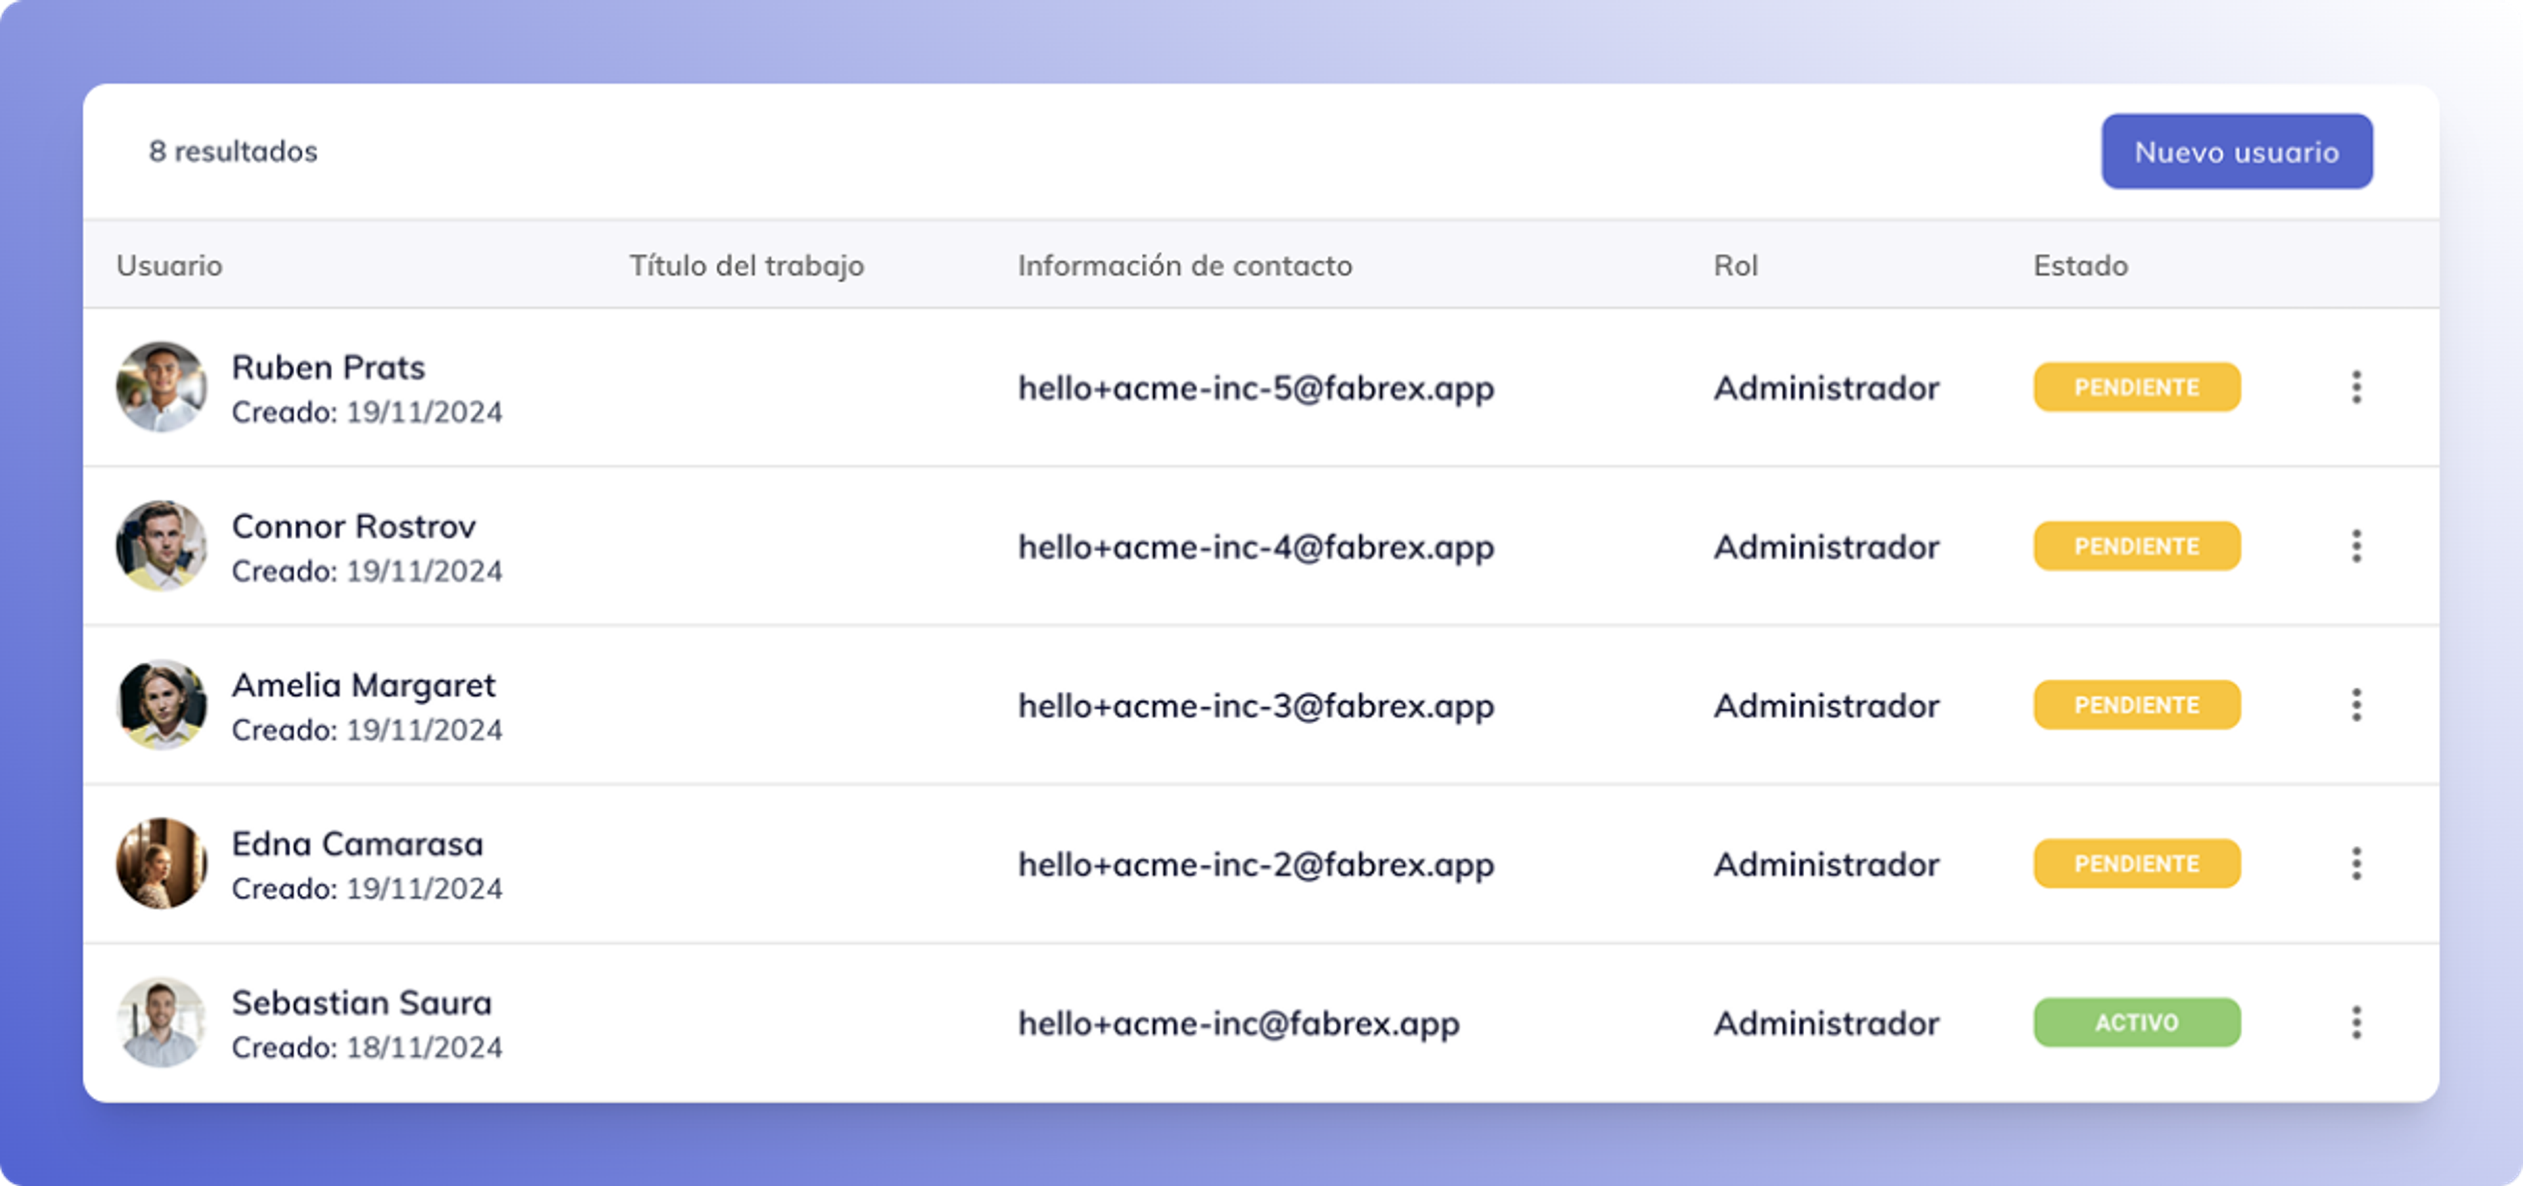Select the name Sebastian Saura

coord(361,1003)
